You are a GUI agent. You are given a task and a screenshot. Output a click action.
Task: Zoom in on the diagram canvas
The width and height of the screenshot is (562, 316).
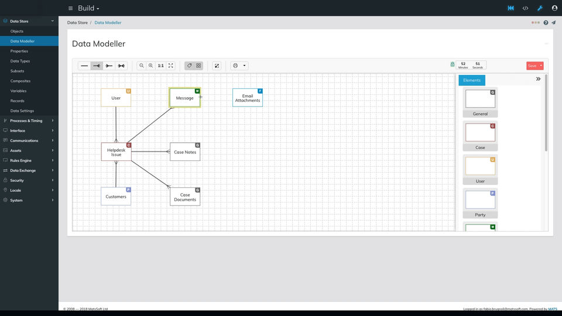pos(151,66)
